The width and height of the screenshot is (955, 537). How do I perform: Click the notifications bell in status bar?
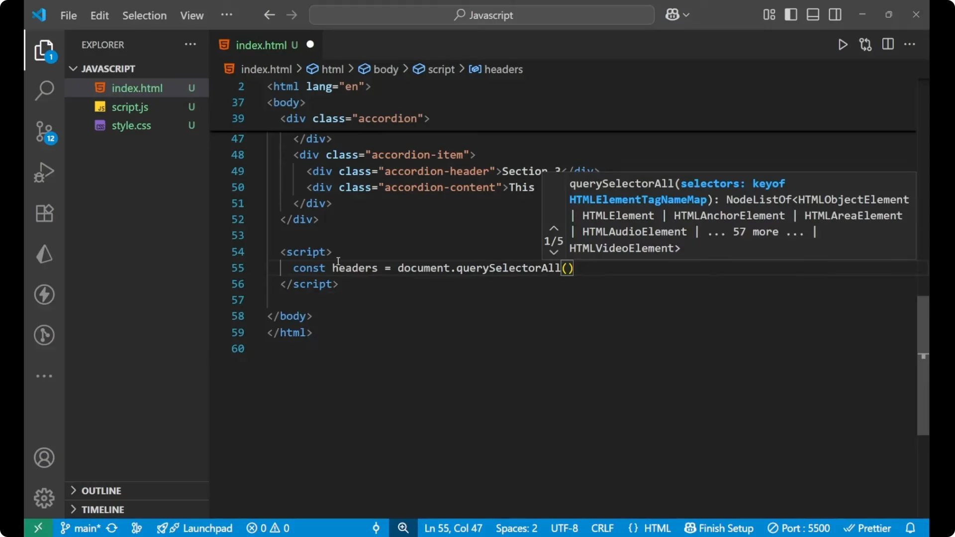[x=911, y=528]
